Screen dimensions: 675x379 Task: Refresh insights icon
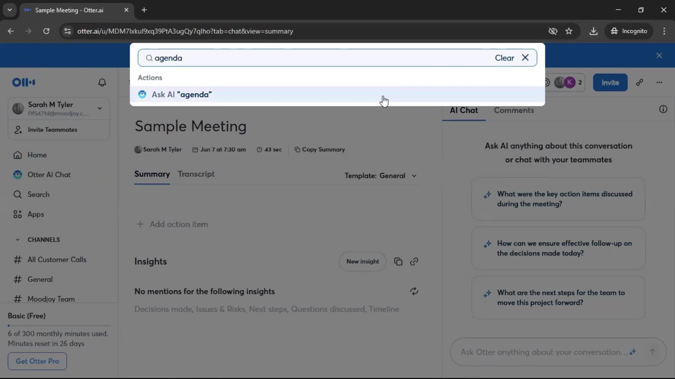tap(414, 291)
